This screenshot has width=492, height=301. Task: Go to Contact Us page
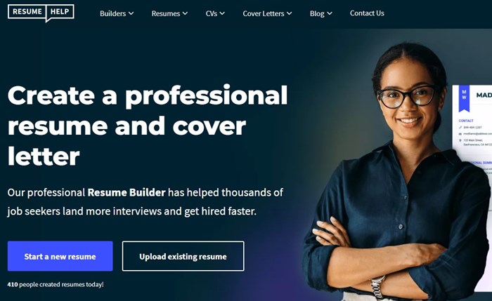pyautogui.click(x=367, y=13)
